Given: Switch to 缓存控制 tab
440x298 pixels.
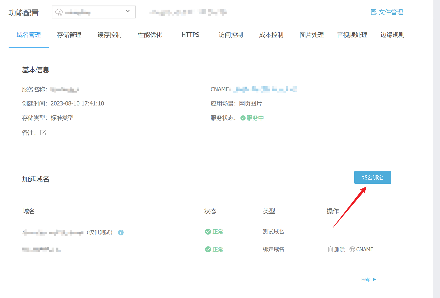Looking at the screenshot, I should (x=109, y=35).
